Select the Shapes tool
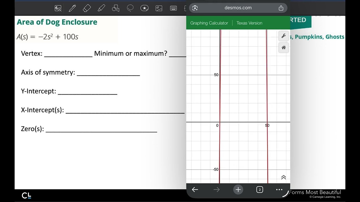 tap(116, 8)
